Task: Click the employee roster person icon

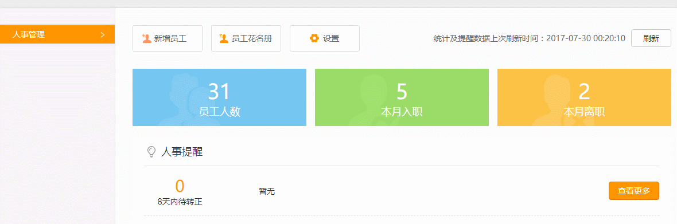Action: pyautogui.click(x=224, y=38)
